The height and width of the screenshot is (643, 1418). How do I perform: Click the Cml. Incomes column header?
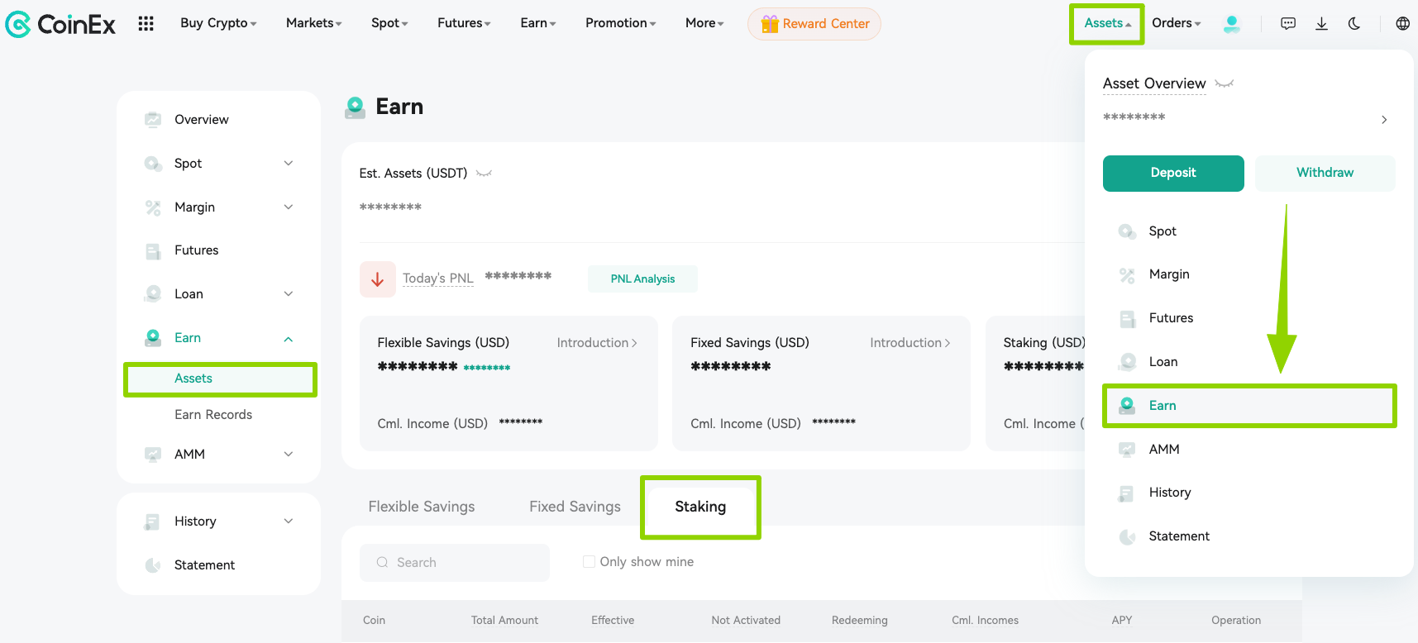[x=985, y=621]
